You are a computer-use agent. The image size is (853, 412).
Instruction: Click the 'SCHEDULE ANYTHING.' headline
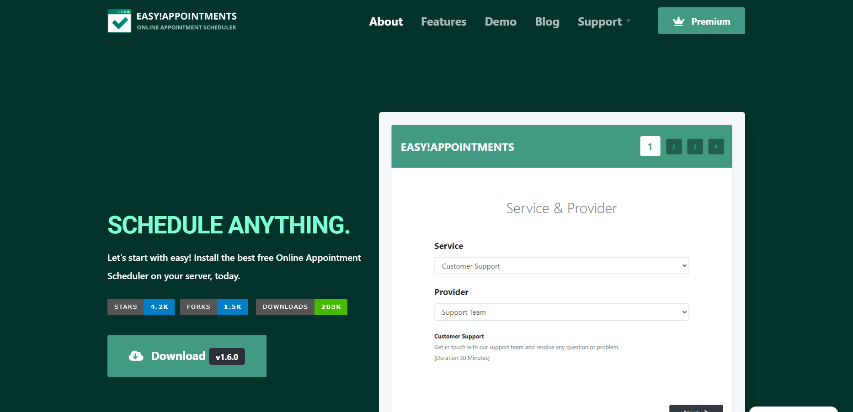point(229,225)
